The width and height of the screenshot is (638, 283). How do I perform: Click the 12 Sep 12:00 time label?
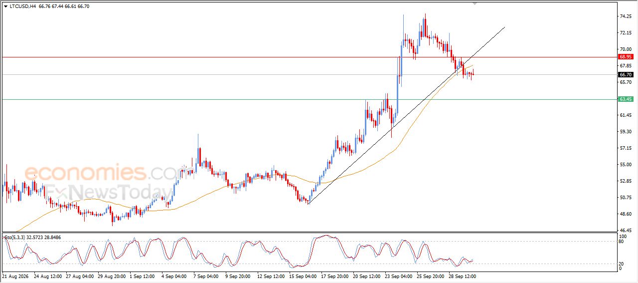point(272,276)
